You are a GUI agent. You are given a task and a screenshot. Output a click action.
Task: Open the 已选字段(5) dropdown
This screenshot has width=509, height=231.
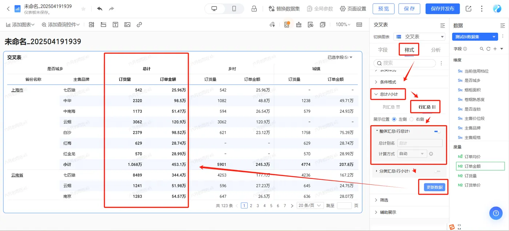point(340,57)
